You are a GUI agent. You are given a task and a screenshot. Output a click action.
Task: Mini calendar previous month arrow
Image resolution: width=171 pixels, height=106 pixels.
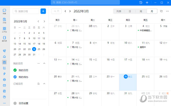point(38,21)
